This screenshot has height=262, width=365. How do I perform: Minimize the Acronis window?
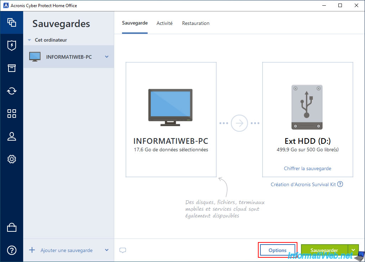(324, 5)
